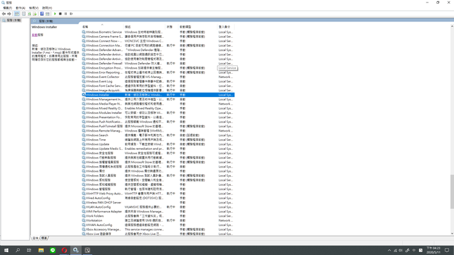Go forward with the toolbar right arrow
The width and height of the screenshot is (454, 255).
pyautogui.click(x=9, y=14)
